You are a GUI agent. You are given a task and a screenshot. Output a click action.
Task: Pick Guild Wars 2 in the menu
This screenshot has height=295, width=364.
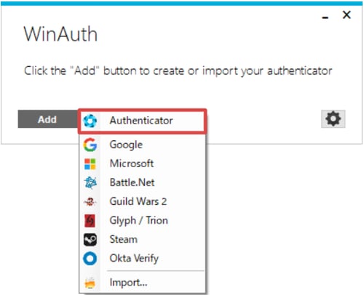[x=143, y=201]
